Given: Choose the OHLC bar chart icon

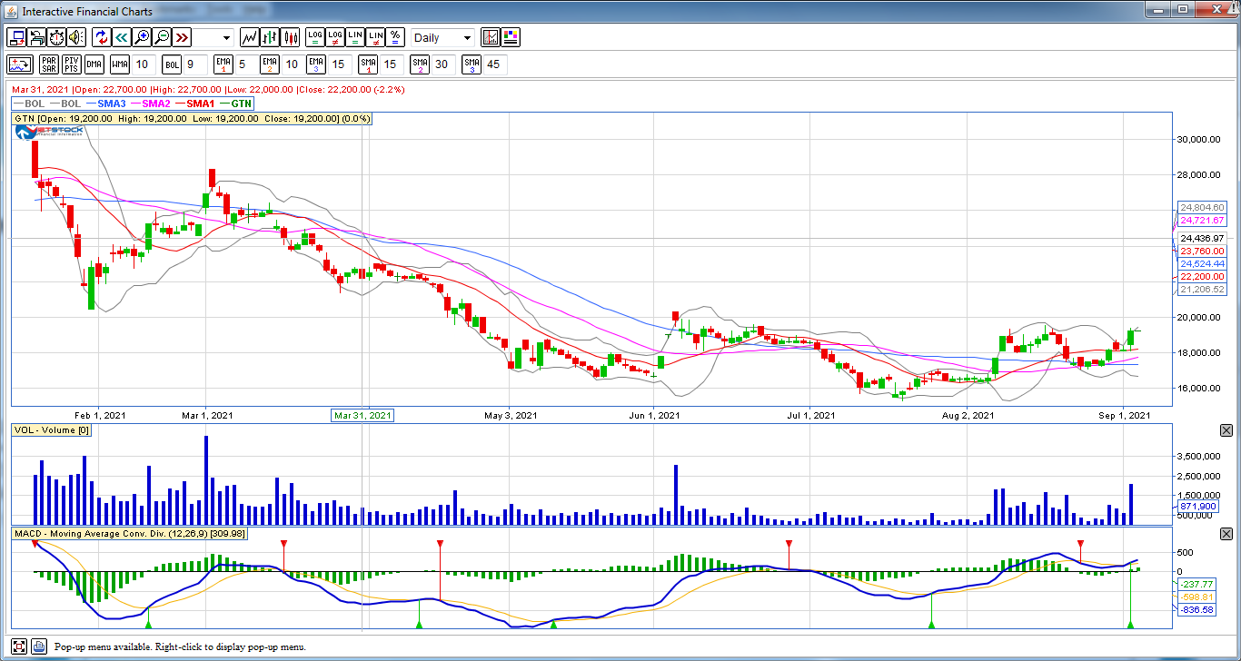Looking at the screenshot, I should coord(270,37).
